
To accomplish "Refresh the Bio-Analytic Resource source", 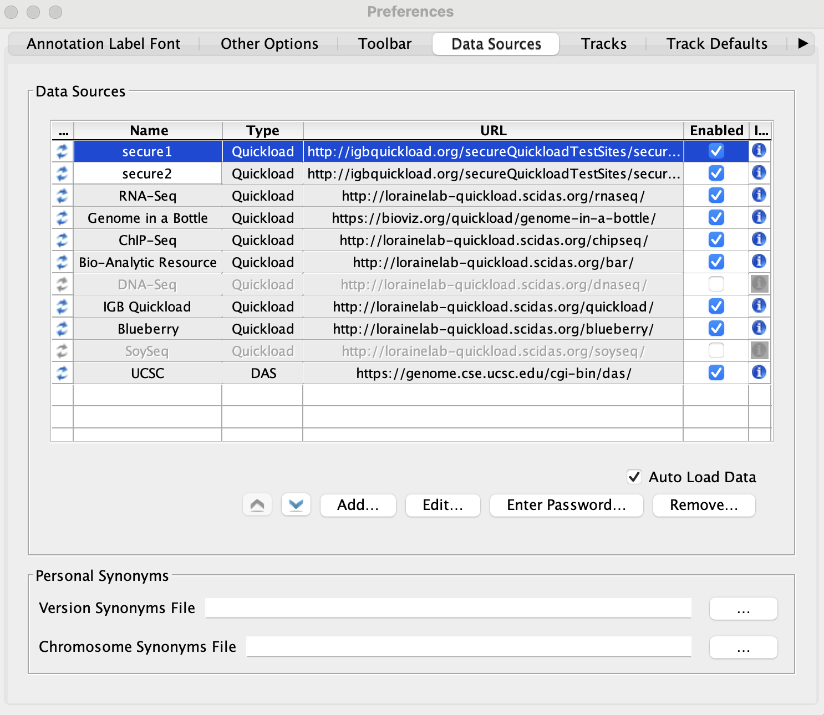I will click(62, 262).
